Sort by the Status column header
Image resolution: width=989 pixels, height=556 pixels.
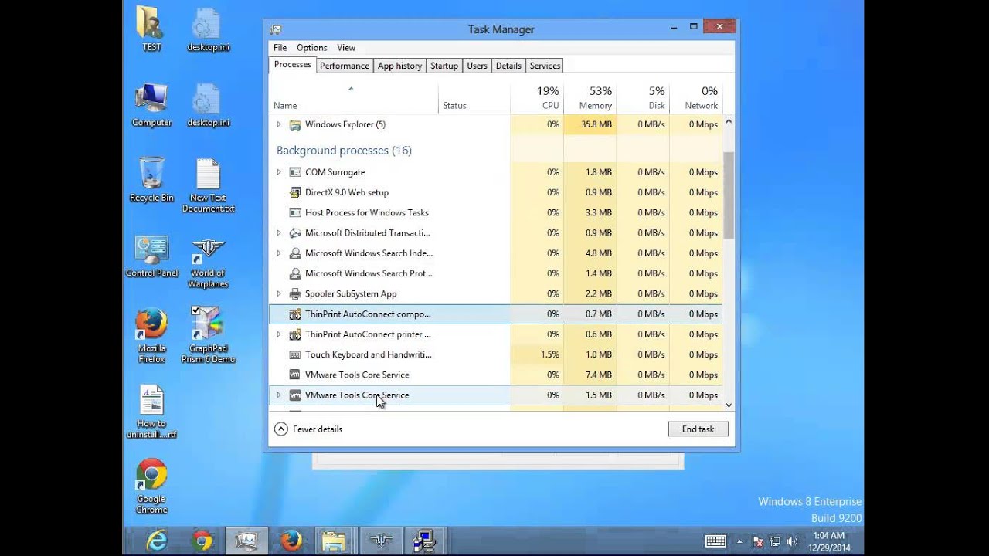tap(474, 98)
